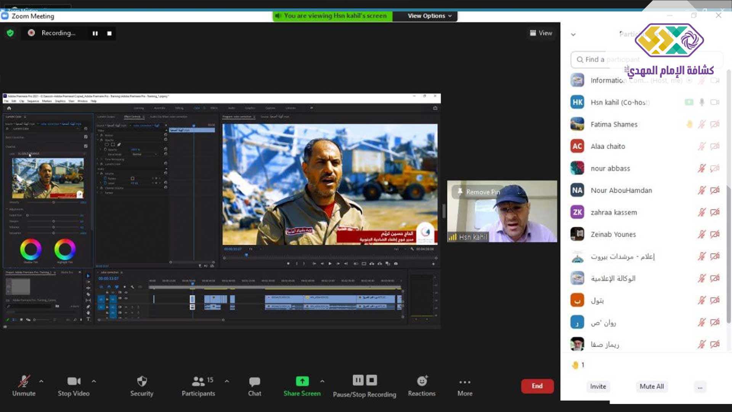This screenshot has height=412, width=732.
Task: Open the More options menu
Action: 465,382
